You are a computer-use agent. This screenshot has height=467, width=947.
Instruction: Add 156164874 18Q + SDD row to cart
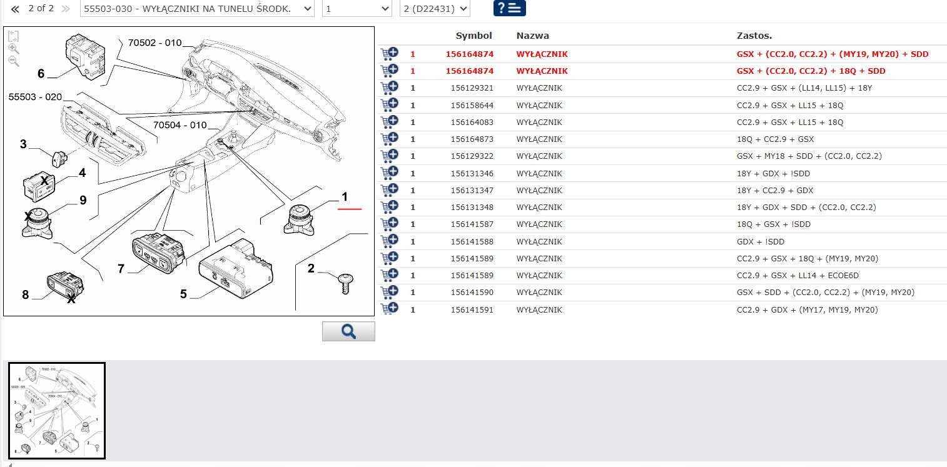tap(389, 70)
